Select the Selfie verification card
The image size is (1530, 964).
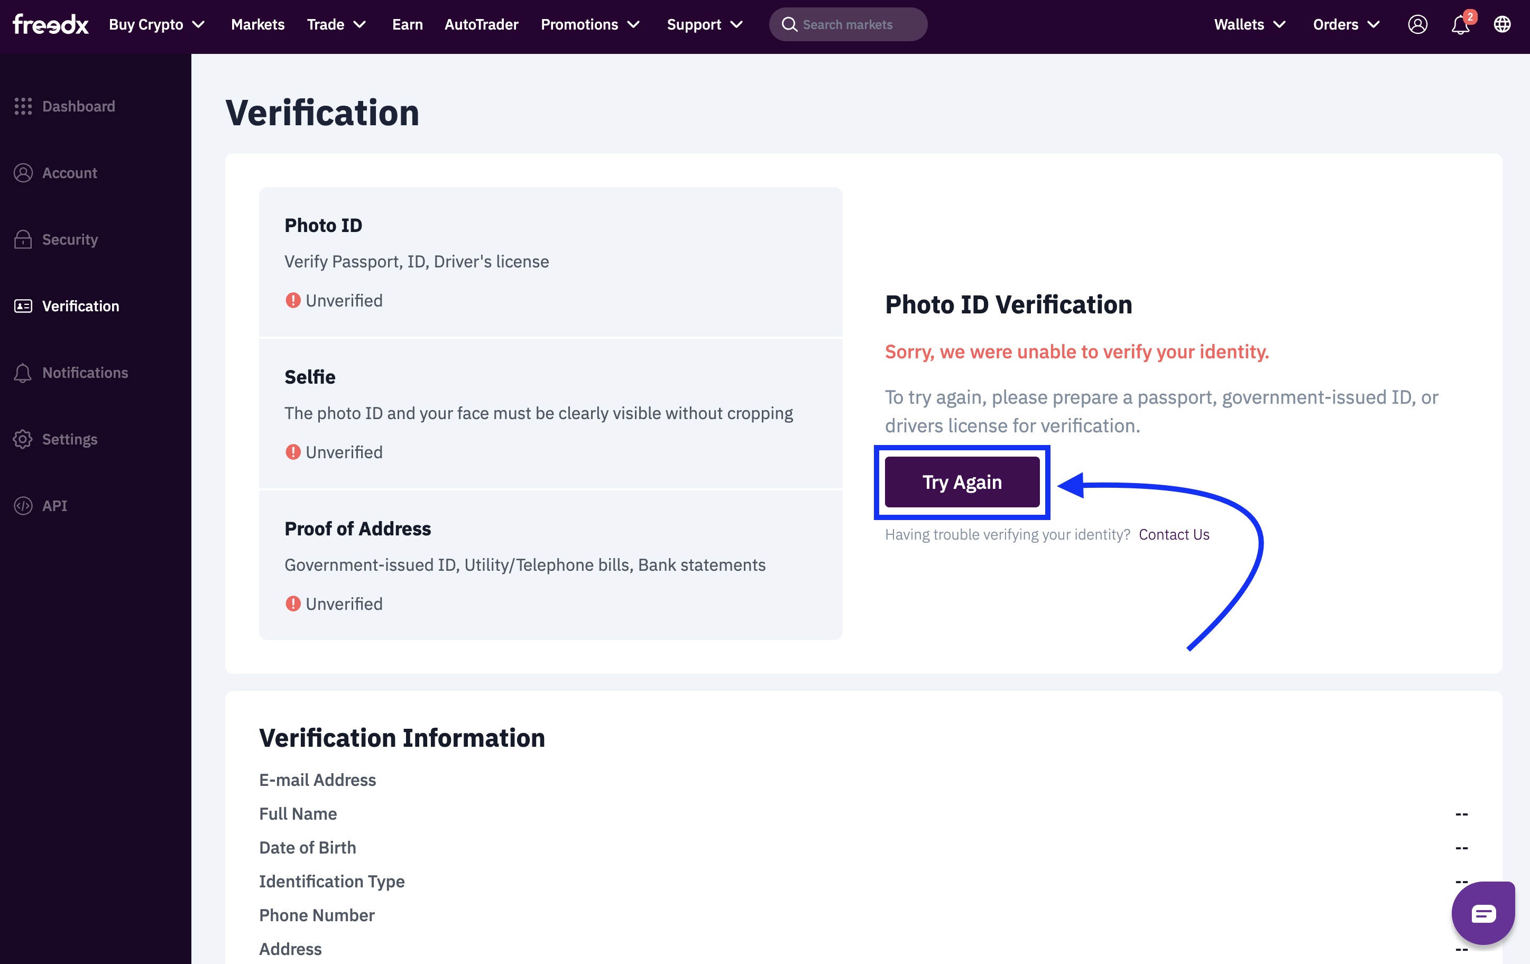(x=550, y=413)
